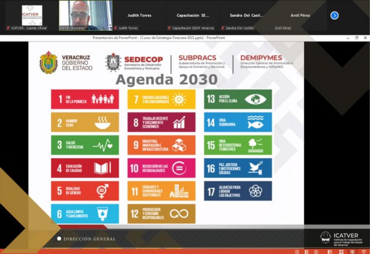Click 'DEMIPYMES' heading text
The height and width of the screenshot is (254, 370).
(x=261, y=57)
